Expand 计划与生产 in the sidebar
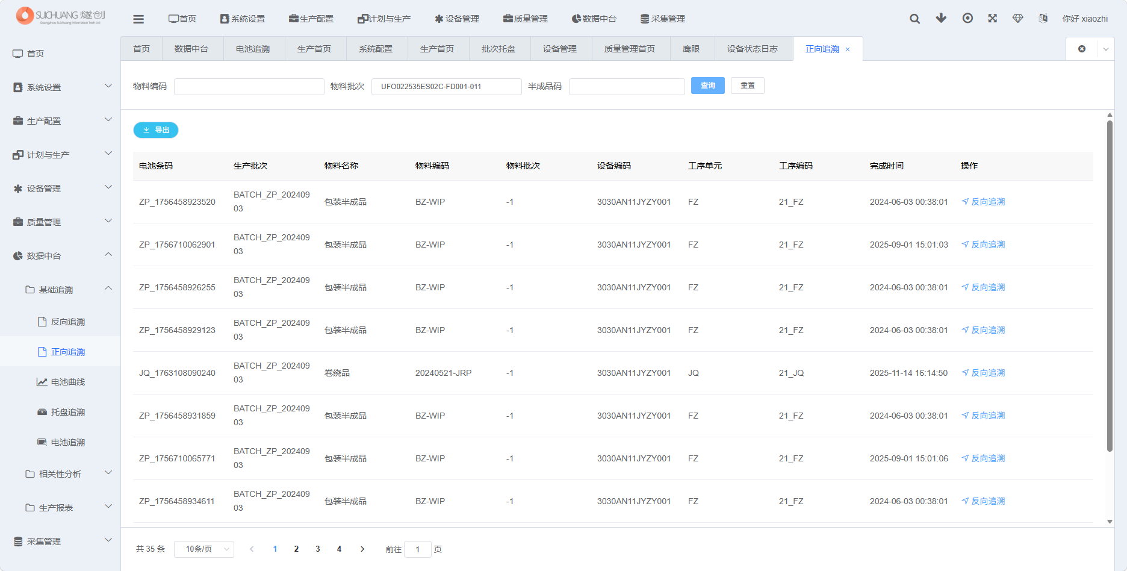1127x571 pixels. point(60,155)
